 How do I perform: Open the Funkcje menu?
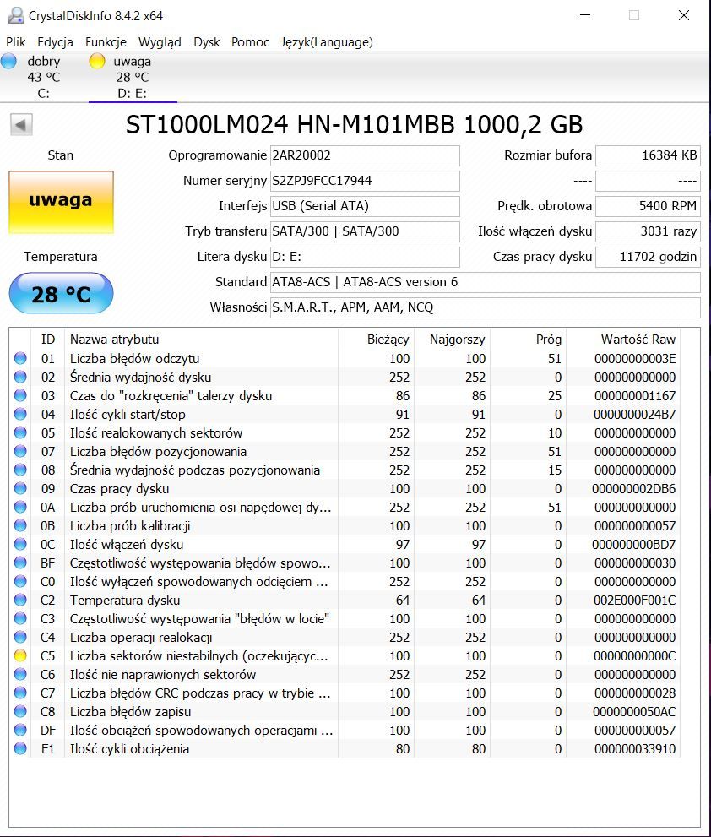coord(106,42)
